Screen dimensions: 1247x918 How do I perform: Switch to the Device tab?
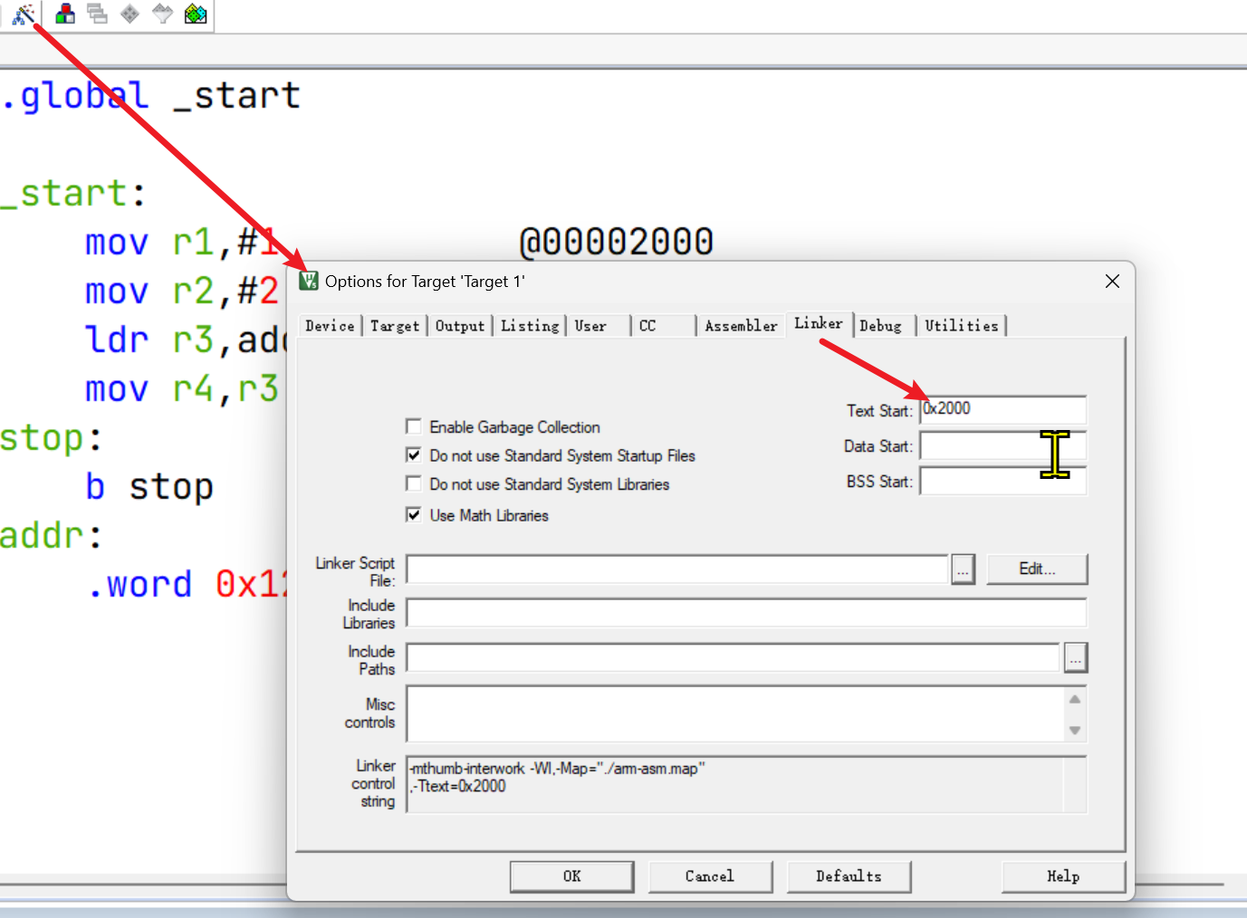(330, 326)
